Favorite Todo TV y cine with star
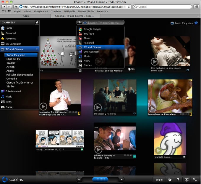The width and height of the screenshot is (201, 184). click(196, 23)
